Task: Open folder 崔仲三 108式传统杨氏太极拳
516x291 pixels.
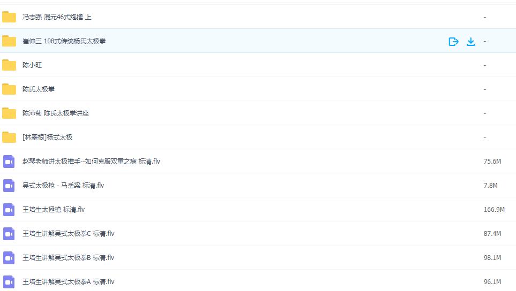Action: (x=64, y=41)
